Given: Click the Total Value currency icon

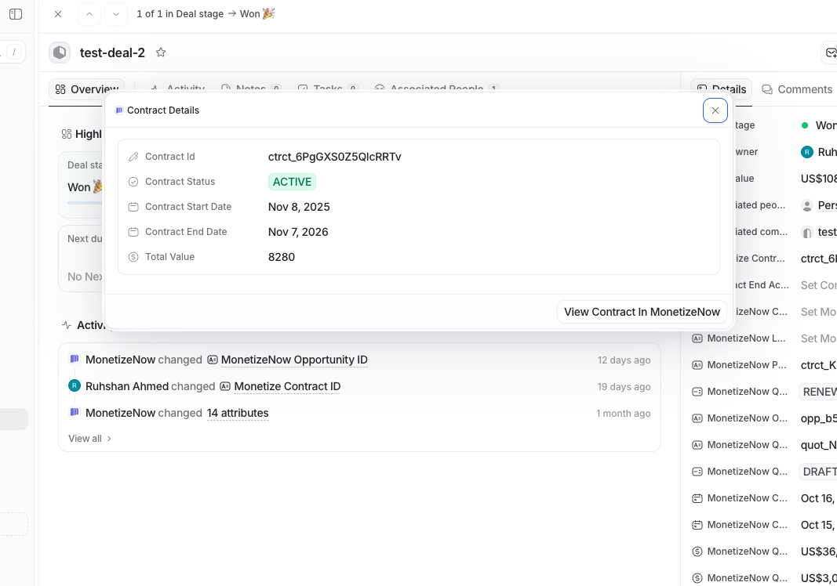Looking at the screenshot, I should [133, 257].
